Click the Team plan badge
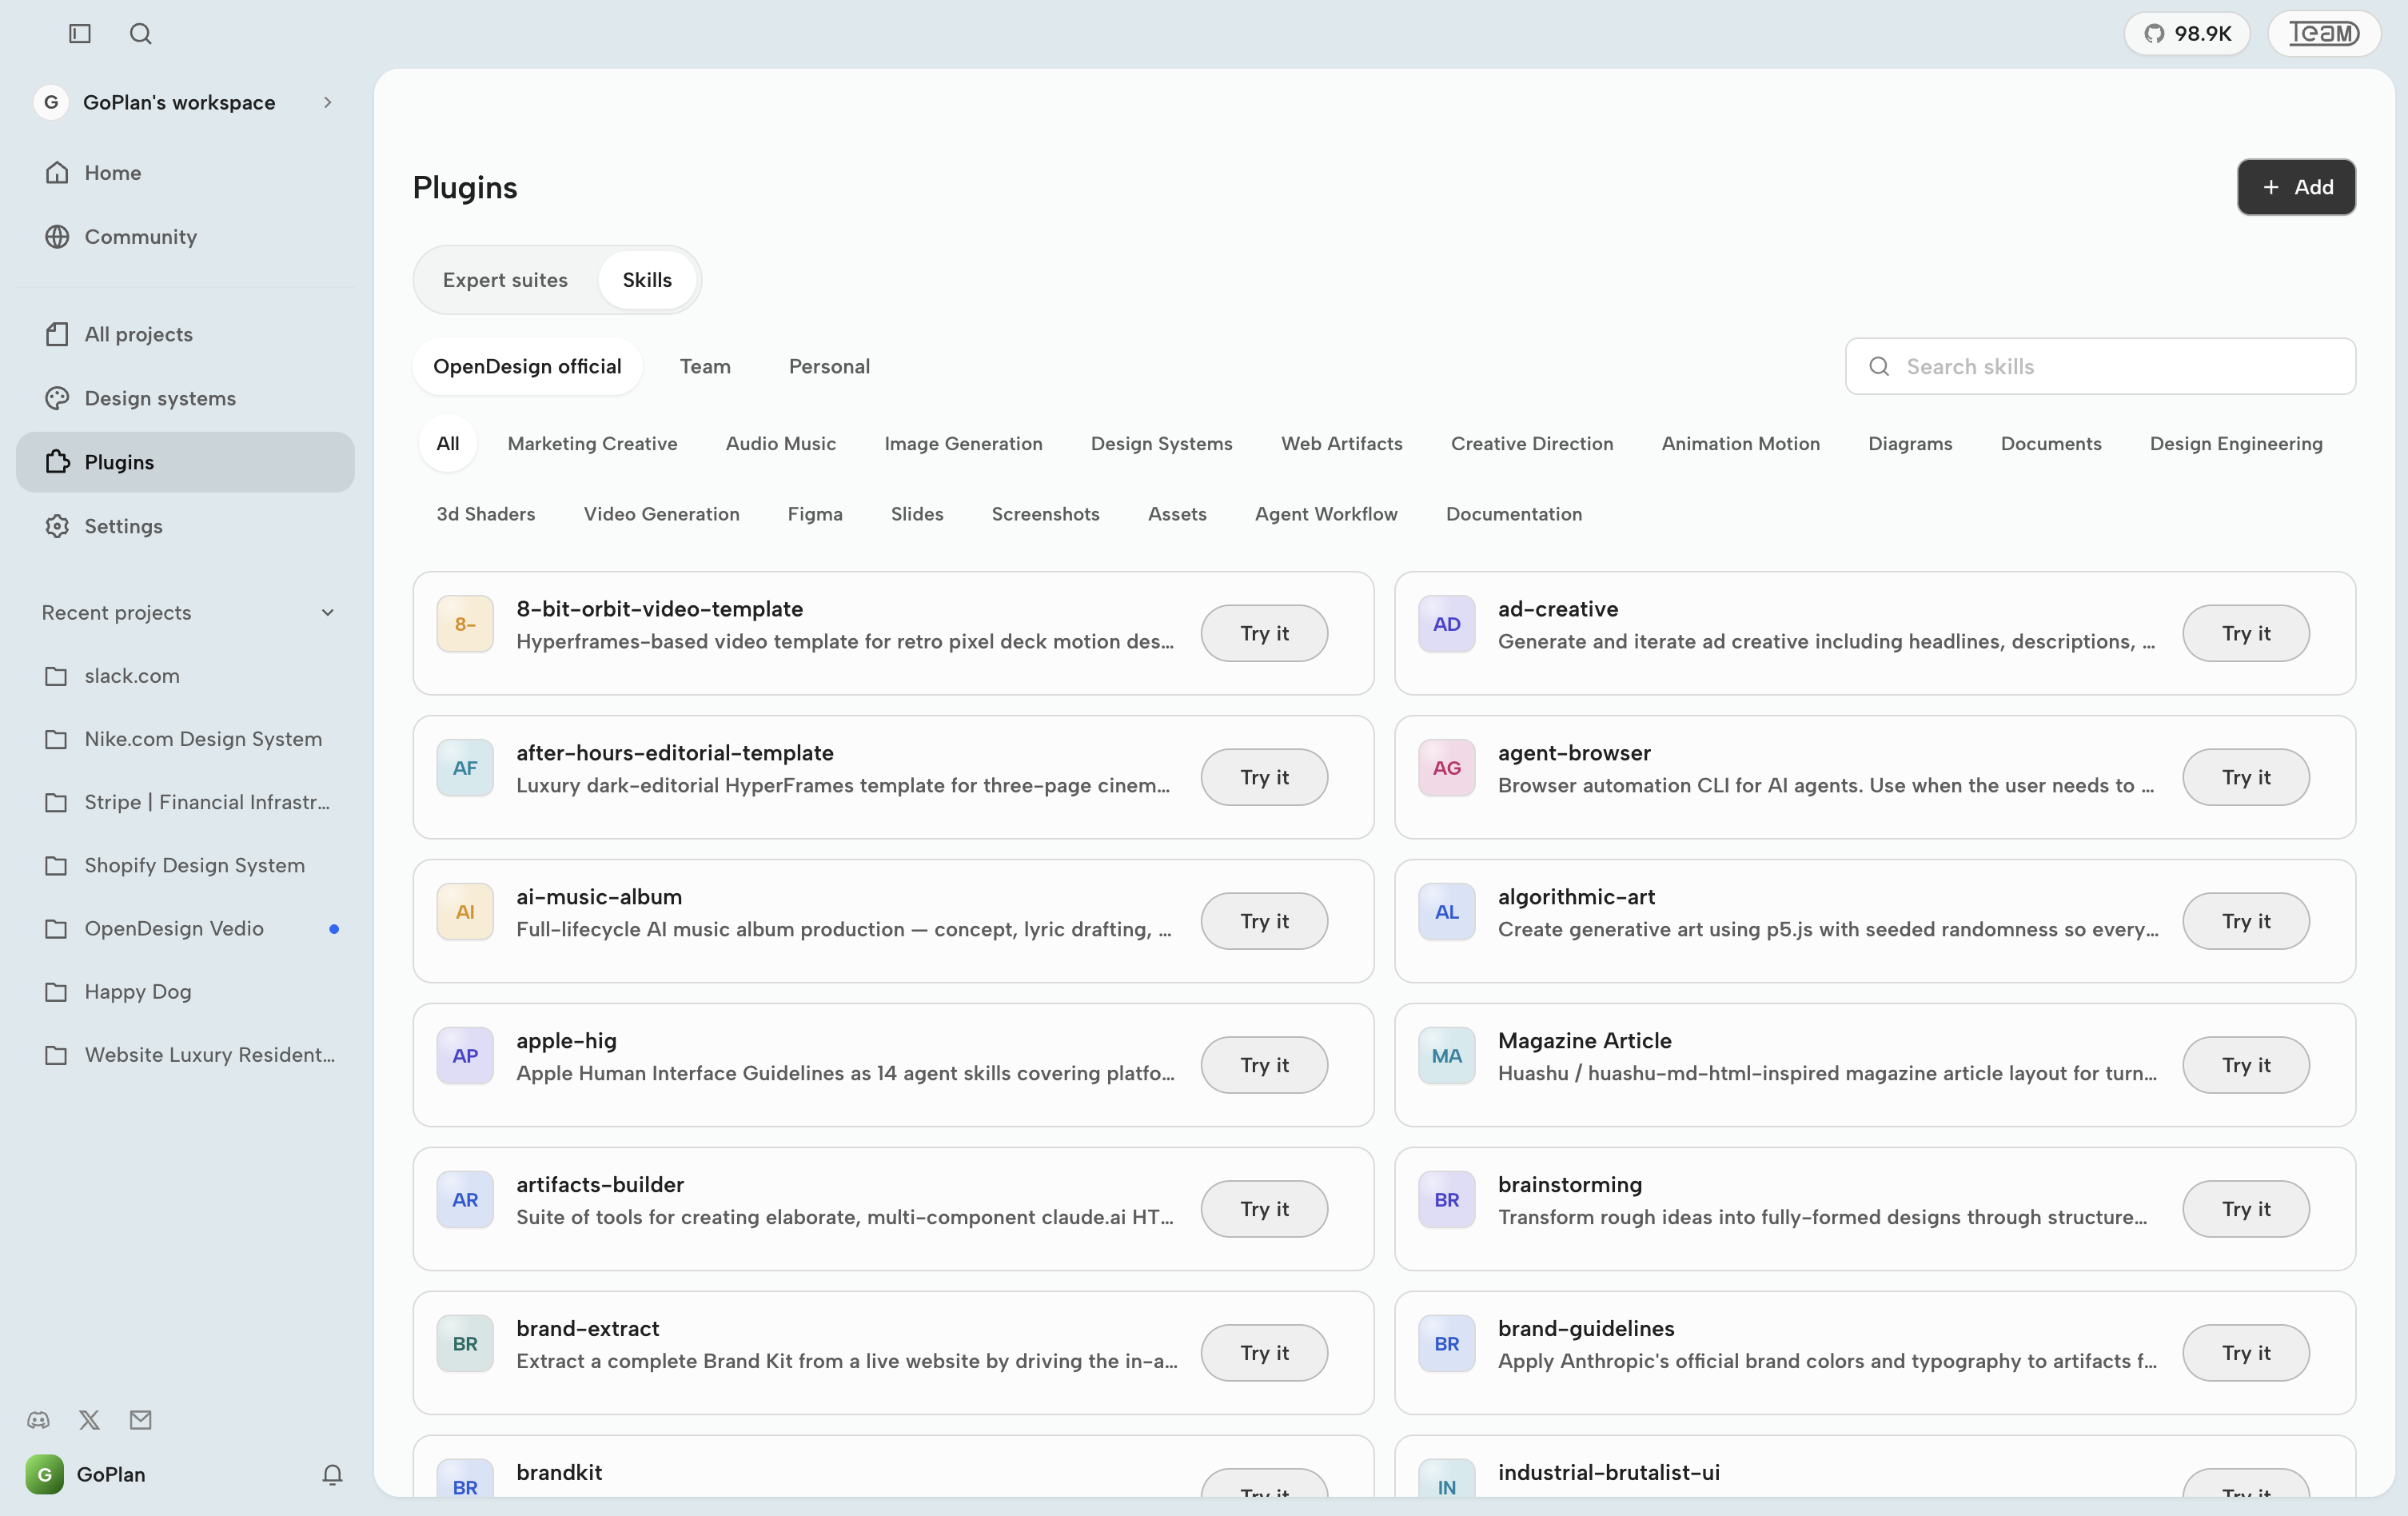2408x1516 pixels. 2324,34
